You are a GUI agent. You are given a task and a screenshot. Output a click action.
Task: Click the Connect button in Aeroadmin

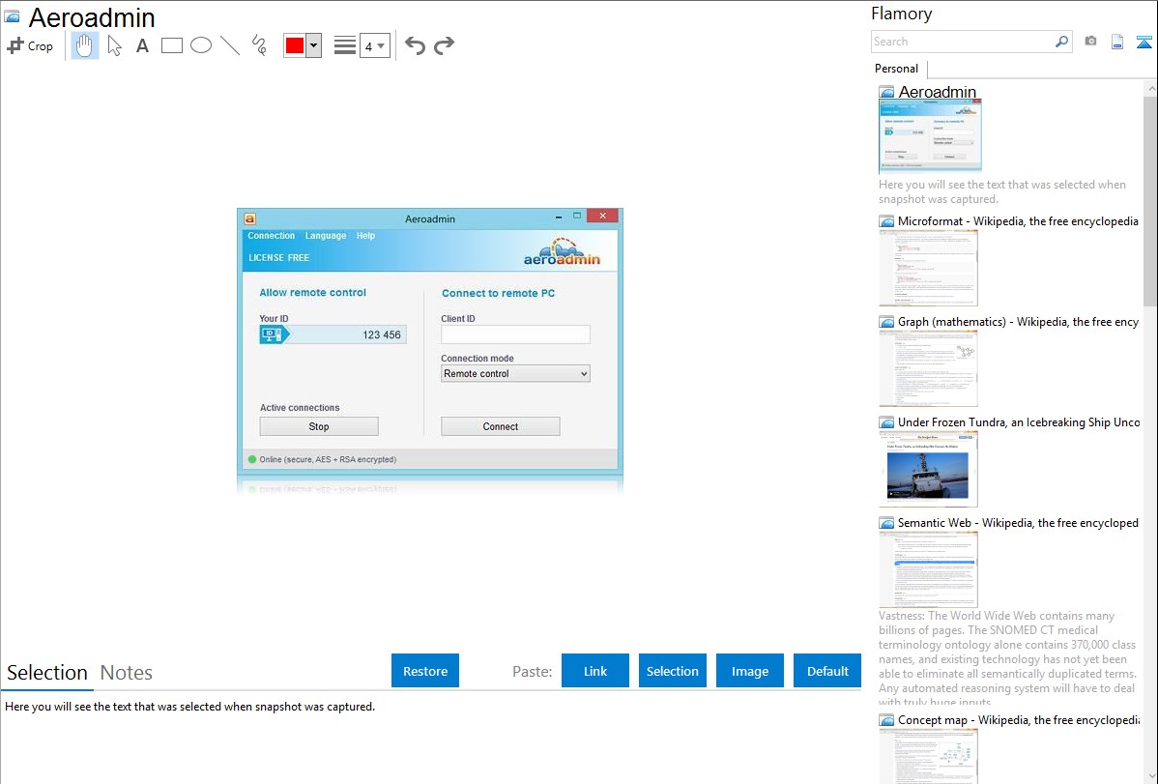501,426
